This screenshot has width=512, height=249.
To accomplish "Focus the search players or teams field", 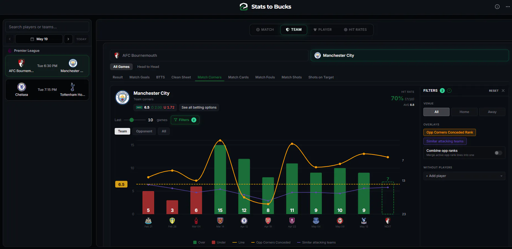I will (x=47, y=27).
